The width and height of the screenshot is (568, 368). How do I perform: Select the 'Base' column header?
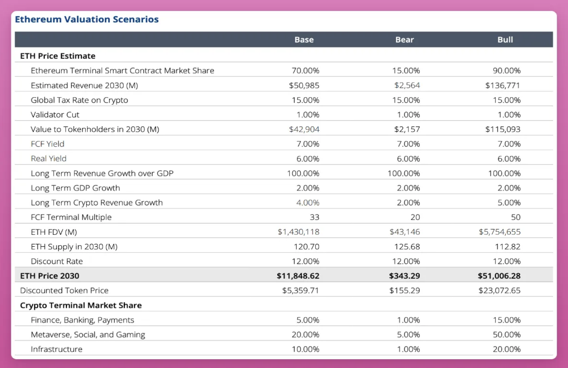point(304,40)
